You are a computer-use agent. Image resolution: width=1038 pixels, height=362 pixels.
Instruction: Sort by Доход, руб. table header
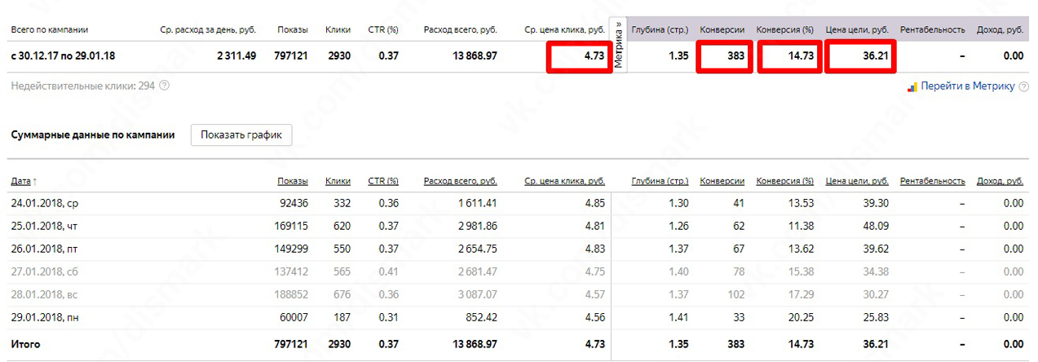(x=1000, y=181)
